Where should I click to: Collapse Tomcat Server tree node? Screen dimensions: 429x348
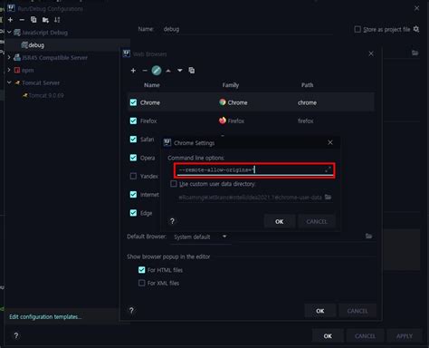[x=9, y=82]
